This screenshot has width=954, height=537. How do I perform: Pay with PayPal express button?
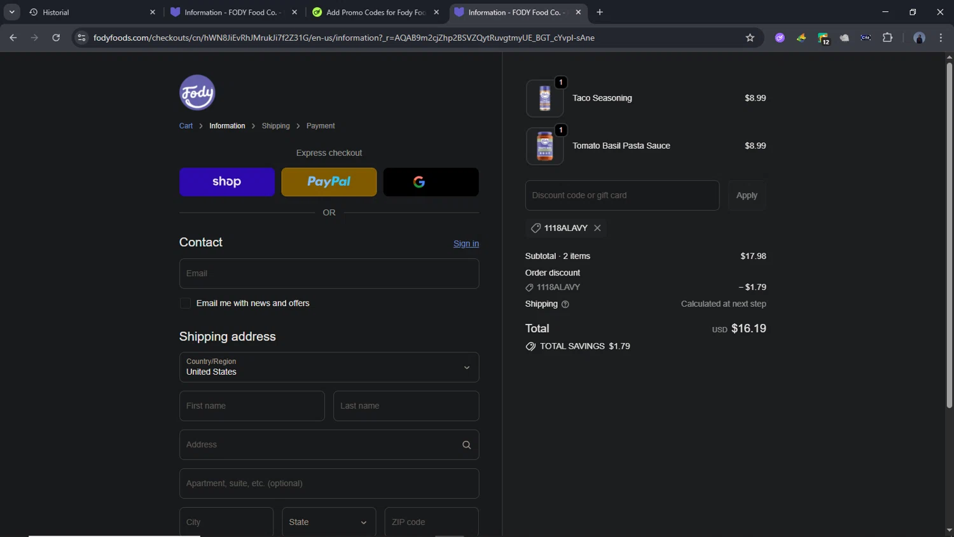[329, 182]
